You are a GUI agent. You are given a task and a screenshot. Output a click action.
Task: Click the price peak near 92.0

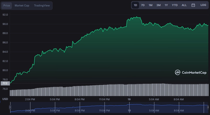tap(136, 17)
